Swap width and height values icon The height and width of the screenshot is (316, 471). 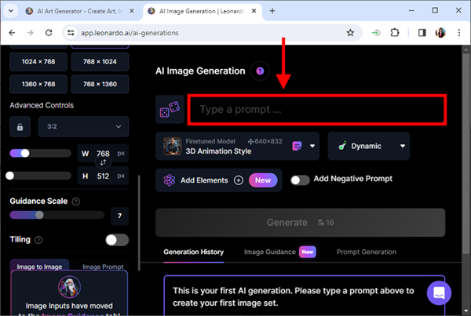pyautogui.click(x=103, y=162)
